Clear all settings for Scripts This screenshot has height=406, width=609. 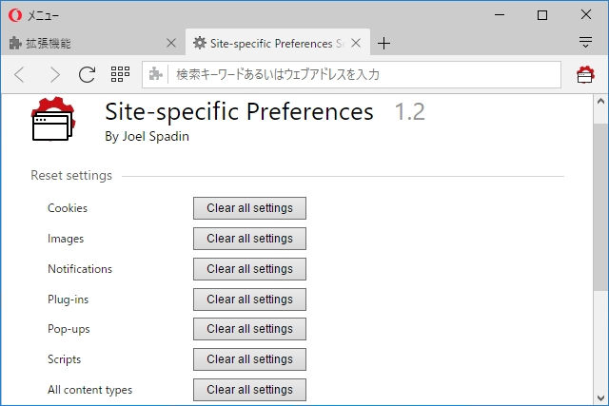click(249, 359)
